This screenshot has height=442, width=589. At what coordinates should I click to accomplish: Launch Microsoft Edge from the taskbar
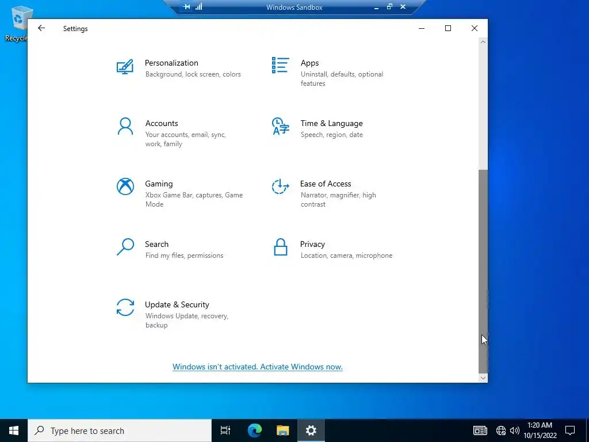[254, 430]
